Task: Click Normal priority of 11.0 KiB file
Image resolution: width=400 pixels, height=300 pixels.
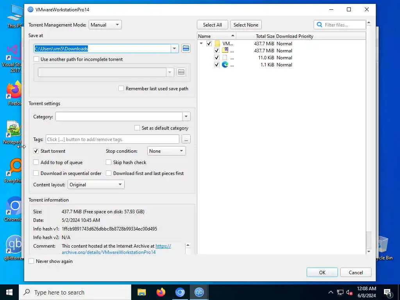Action: click(x=284, y=58)
